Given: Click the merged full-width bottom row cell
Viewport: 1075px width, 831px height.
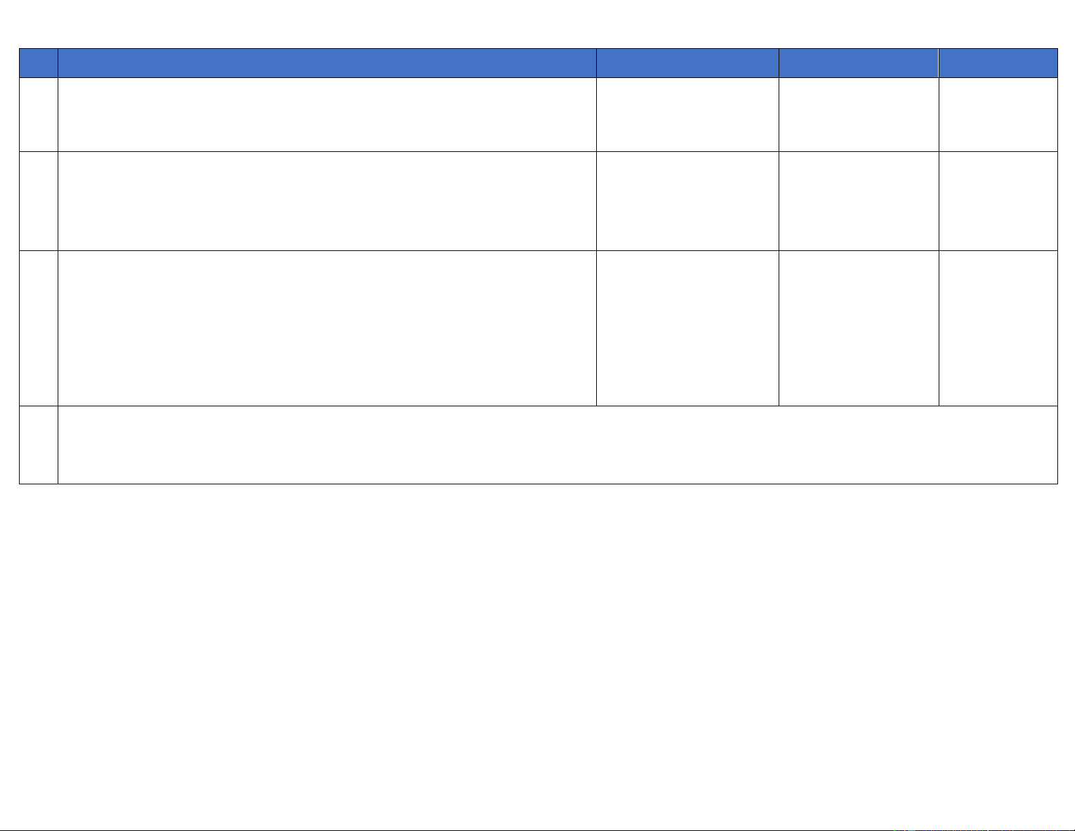Looking at the screenshot, I should tap(558, 445).
